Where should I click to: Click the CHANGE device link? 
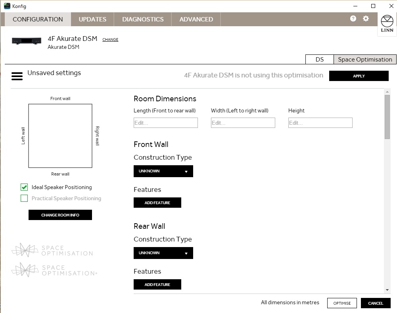click(x=110, y=40)
